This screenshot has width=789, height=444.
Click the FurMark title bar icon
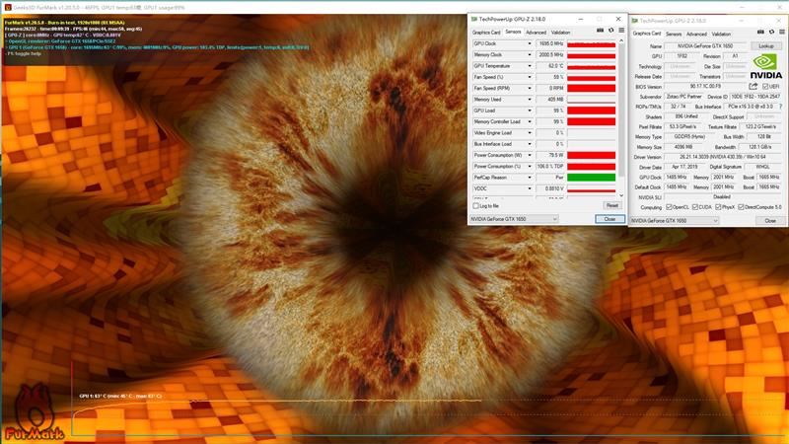[x=8, y=8]
